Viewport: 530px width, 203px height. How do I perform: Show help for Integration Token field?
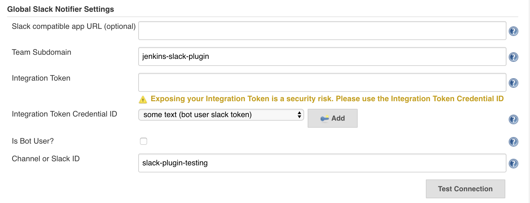(513, 83)
